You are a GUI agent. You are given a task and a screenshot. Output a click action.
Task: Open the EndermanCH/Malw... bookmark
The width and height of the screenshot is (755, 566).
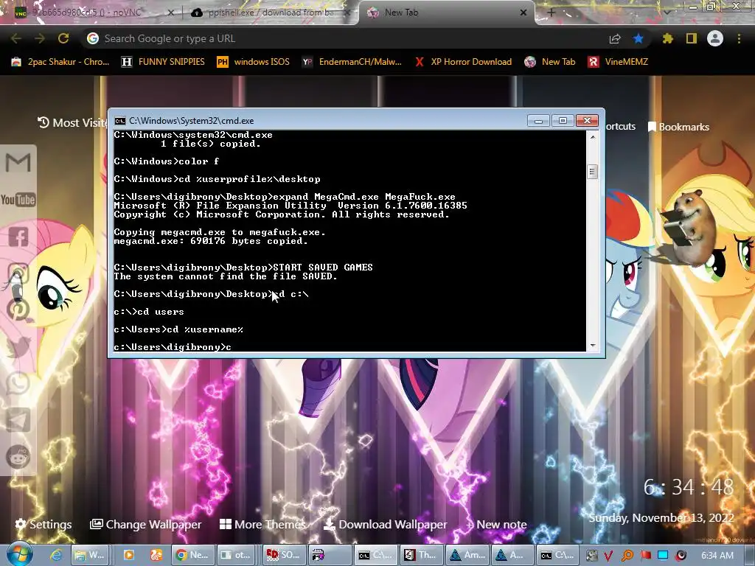pyautogui.click(x=352, y=62)
